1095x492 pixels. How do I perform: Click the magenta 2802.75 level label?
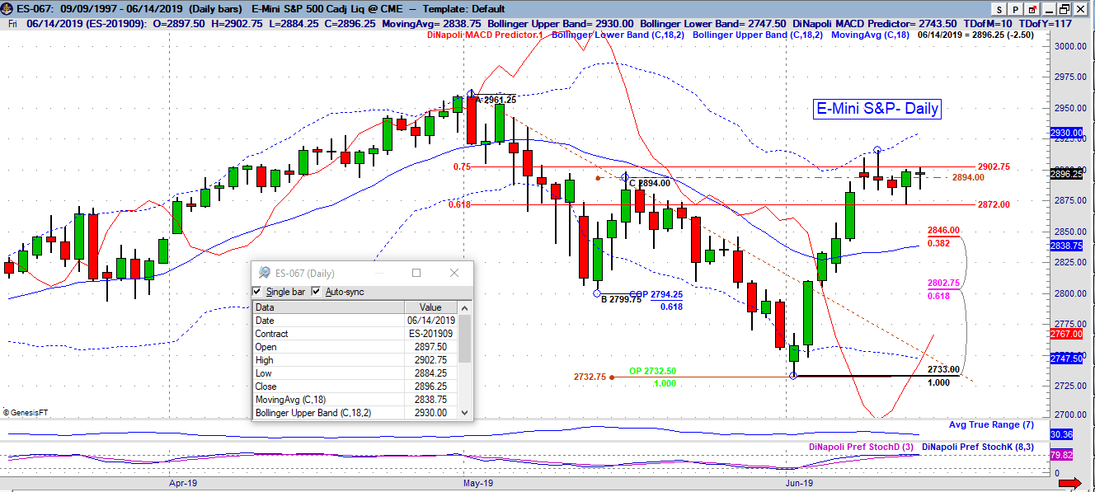pos(943,283)
